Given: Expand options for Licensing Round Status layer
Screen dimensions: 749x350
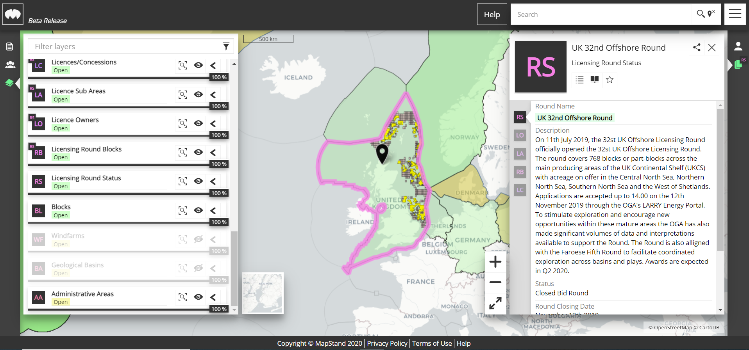Looking at the screenshot, I should click(213, 181).
